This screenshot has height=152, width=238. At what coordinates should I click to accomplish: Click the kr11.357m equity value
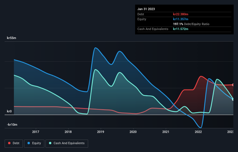pos(181,19)
